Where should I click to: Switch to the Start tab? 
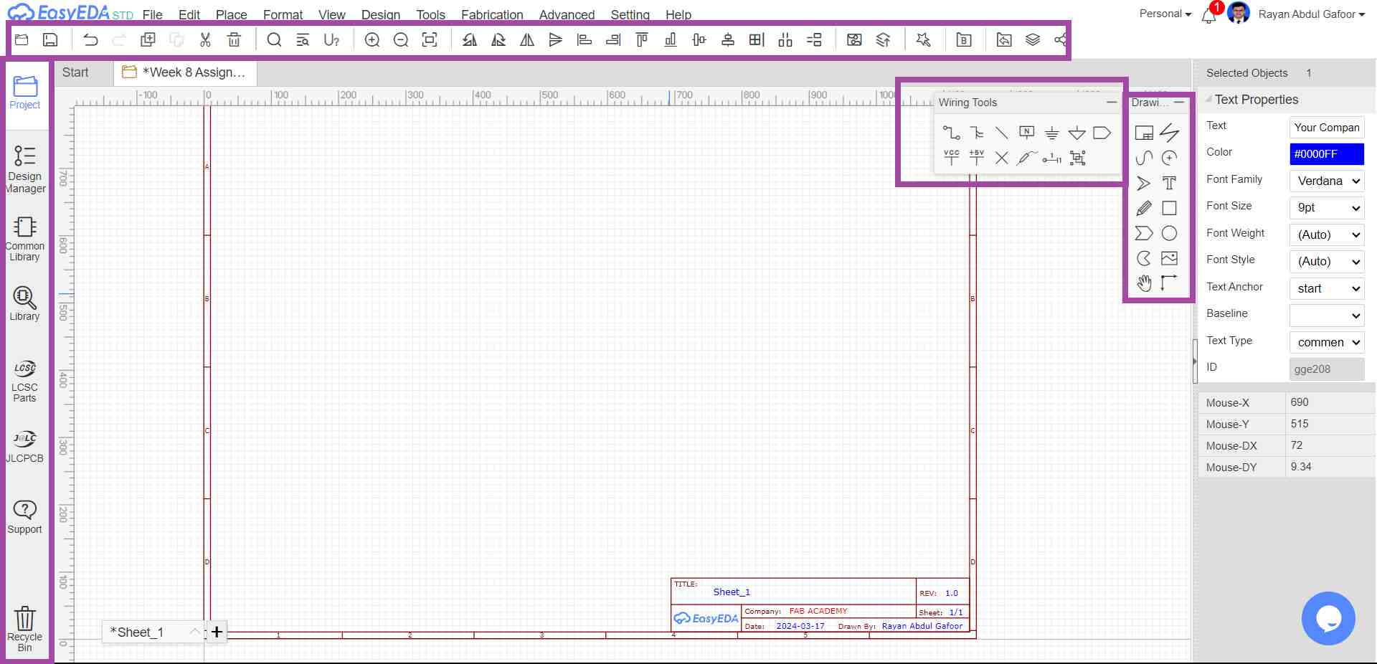75,72
